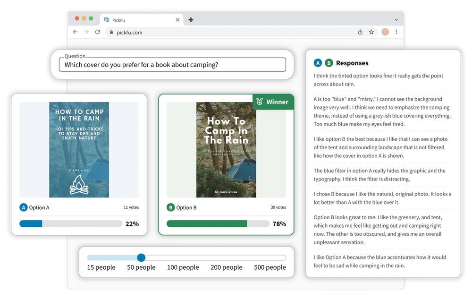472x300 pixels.
Task: Click the Winner badge on Option B
Action: point(273,102)
